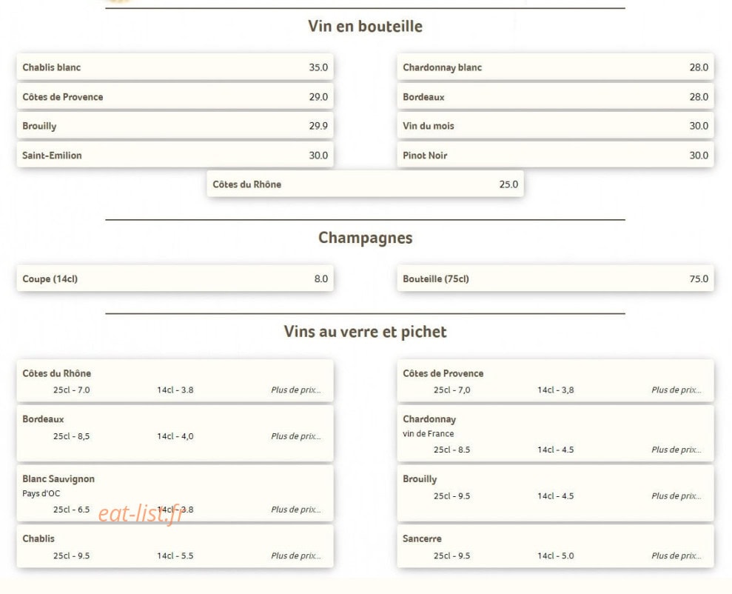
Task: Click Côtes de Provence 14cl - 3,8 price
Action: [x=556, y=390]
